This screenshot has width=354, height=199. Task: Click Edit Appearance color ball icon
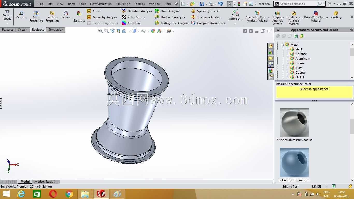[x=153, y=31]
